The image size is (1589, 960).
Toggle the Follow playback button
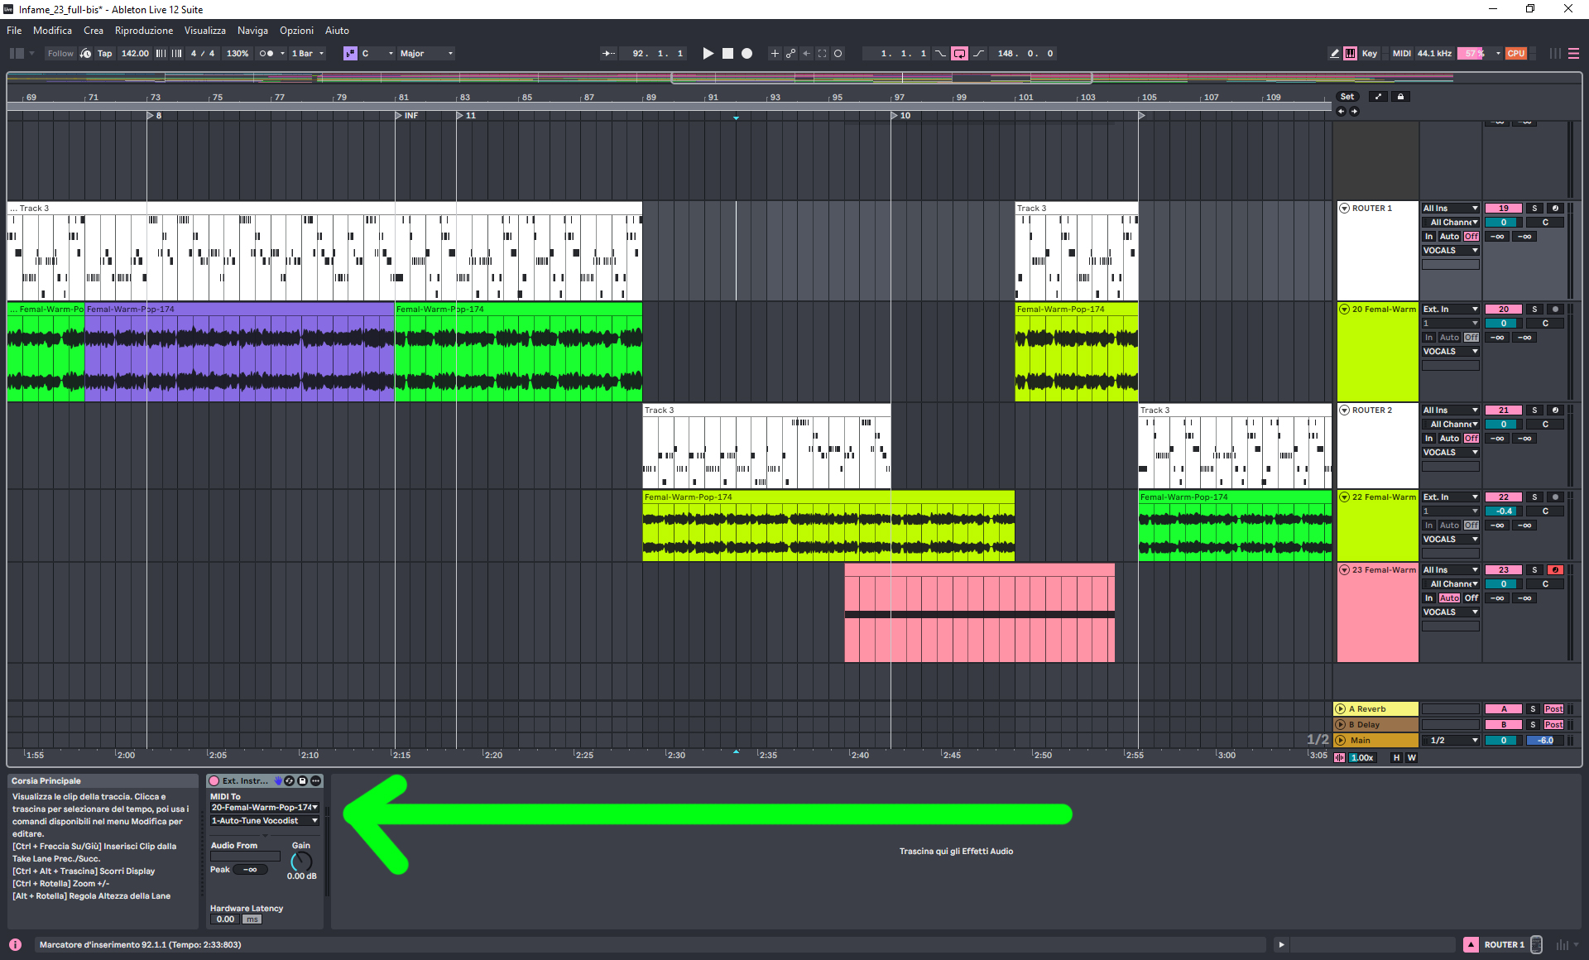(x=60, y=54)
